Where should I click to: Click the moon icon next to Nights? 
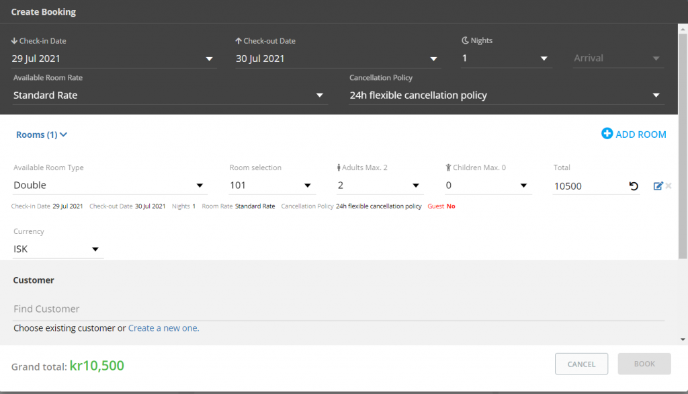click(465, 40)
